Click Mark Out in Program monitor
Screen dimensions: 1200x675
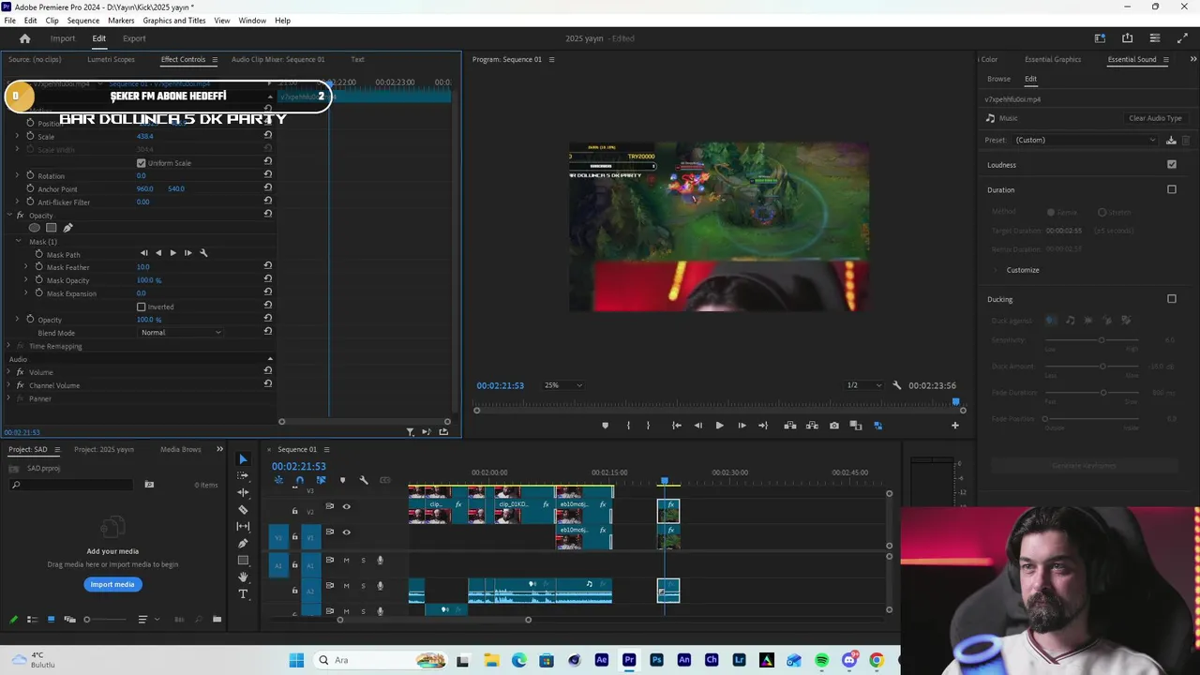[x=648, y=426]
